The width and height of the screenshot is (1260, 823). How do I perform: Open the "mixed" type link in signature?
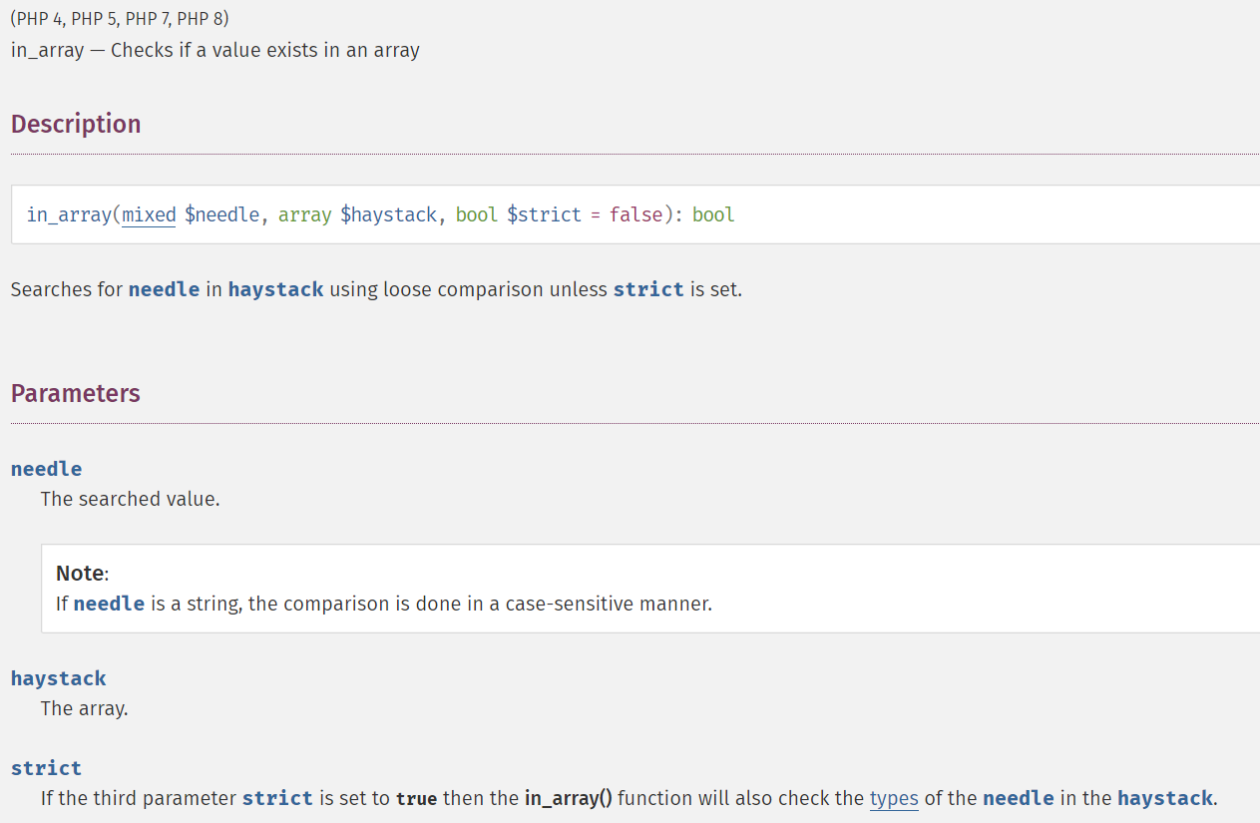[x=149, y=214]
